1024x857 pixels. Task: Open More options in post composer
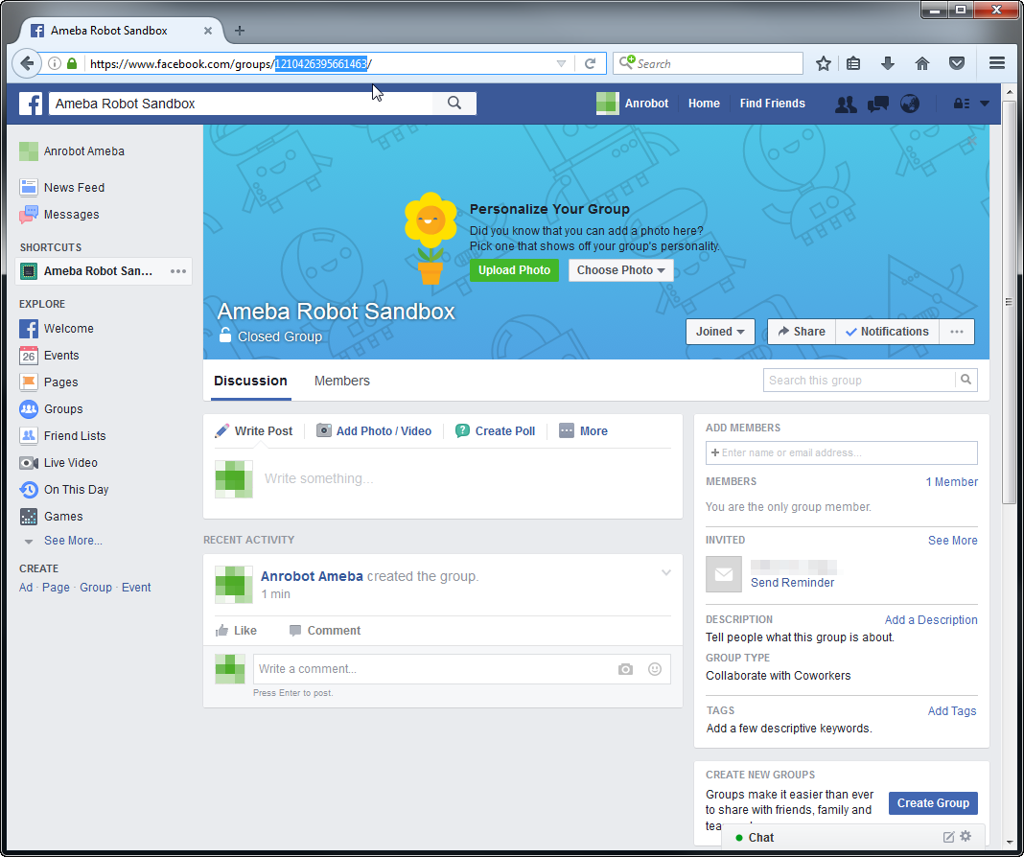[x=583, y=430]
